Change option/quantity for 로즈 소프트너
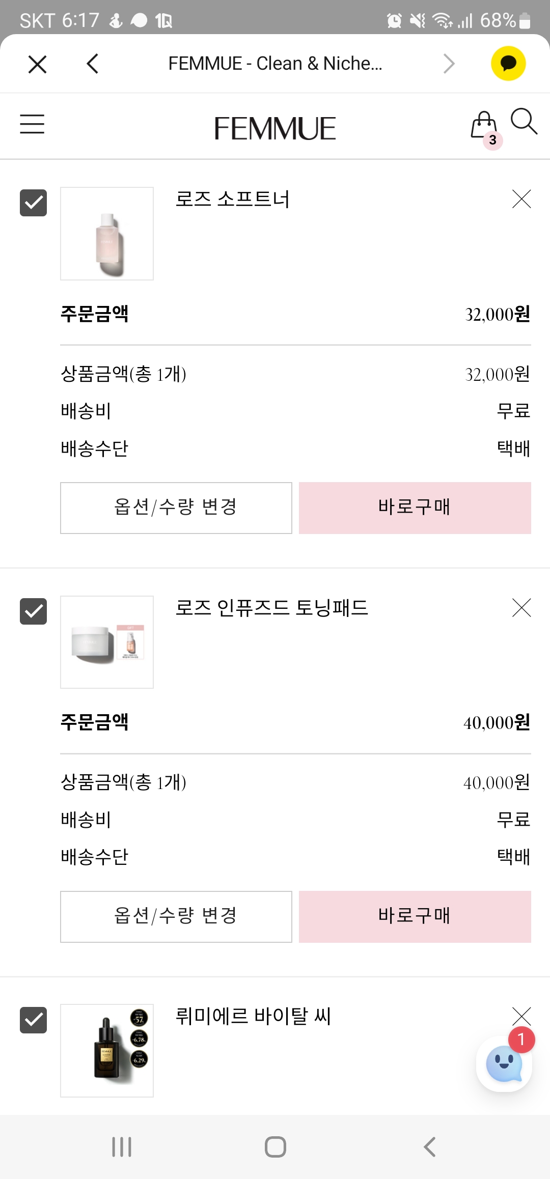Viewport: 550px width, 1179px height. [x=176, y=508]
